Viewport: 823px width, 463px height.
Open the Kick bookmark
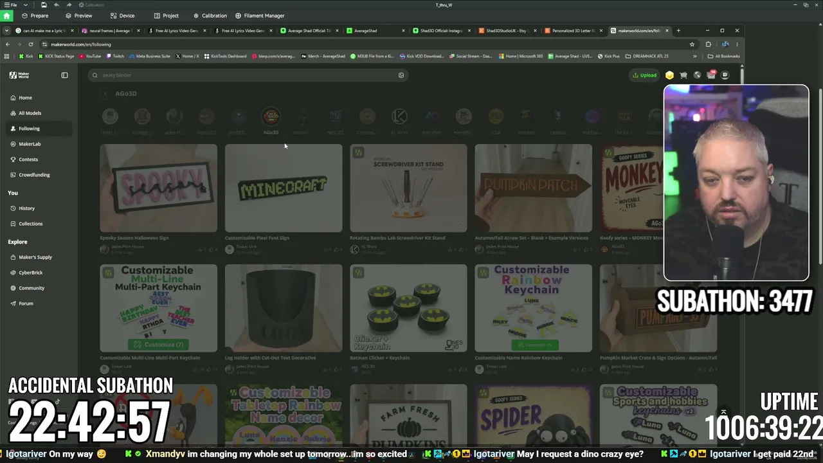pos(26,56)
